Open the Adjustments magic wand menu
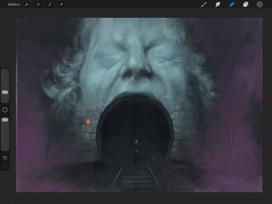Viewport: 272px width, 204px height. [x=38, y=5]
